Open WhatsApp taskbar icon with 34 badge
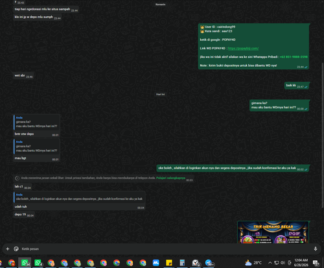 pos(25,263)
